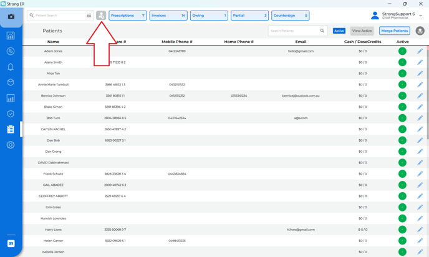Open the shield checkmark sidebar icon

coord(11,114)
